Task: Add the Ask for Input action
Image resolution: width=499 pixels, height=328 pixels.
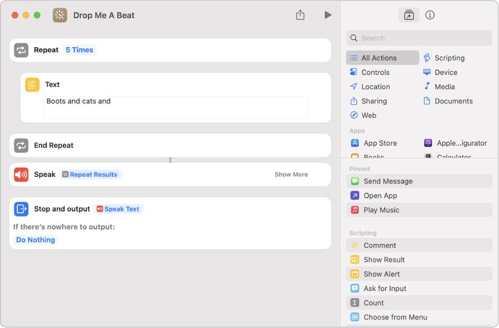Action: 419,288
